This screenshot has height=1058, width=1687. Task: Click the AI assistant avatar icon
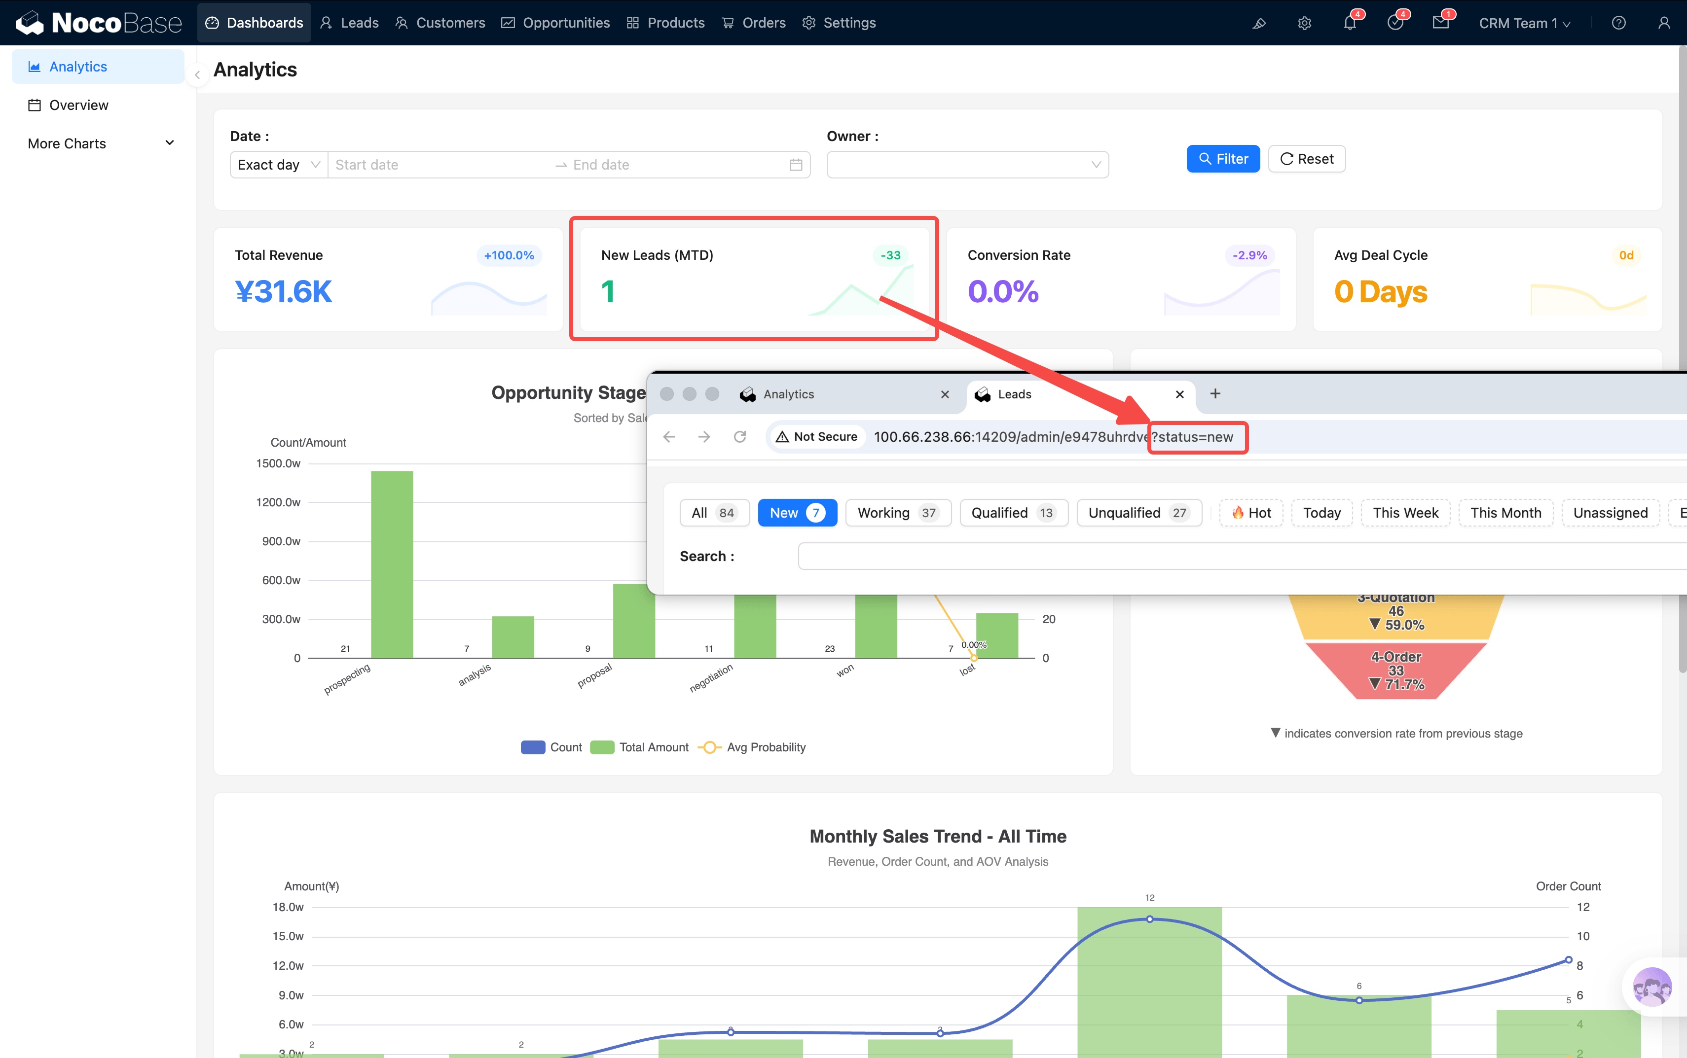1652,987
